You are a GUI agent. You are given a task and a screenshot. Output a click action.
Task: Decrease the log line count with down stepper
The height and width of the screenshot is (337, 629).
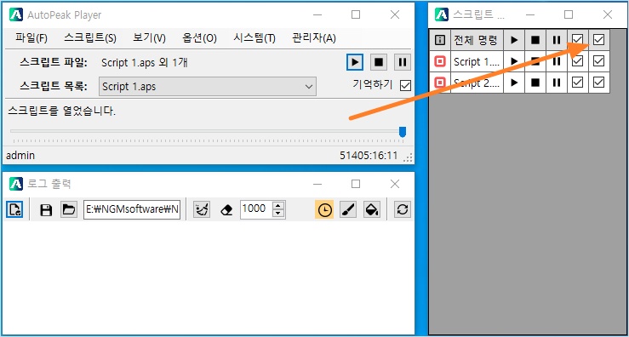pos(278,214)
